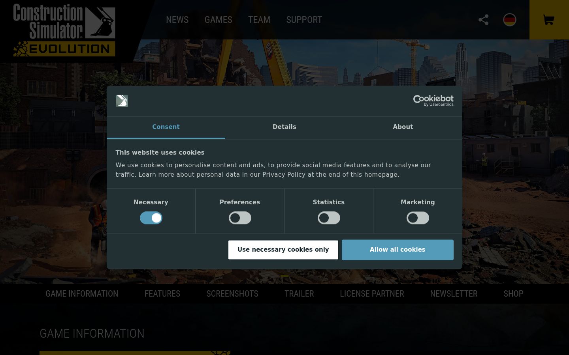Viewport: 569px width, 355px height.
Task: Open the SUPPORT menu item
Action: click(304, 20)
